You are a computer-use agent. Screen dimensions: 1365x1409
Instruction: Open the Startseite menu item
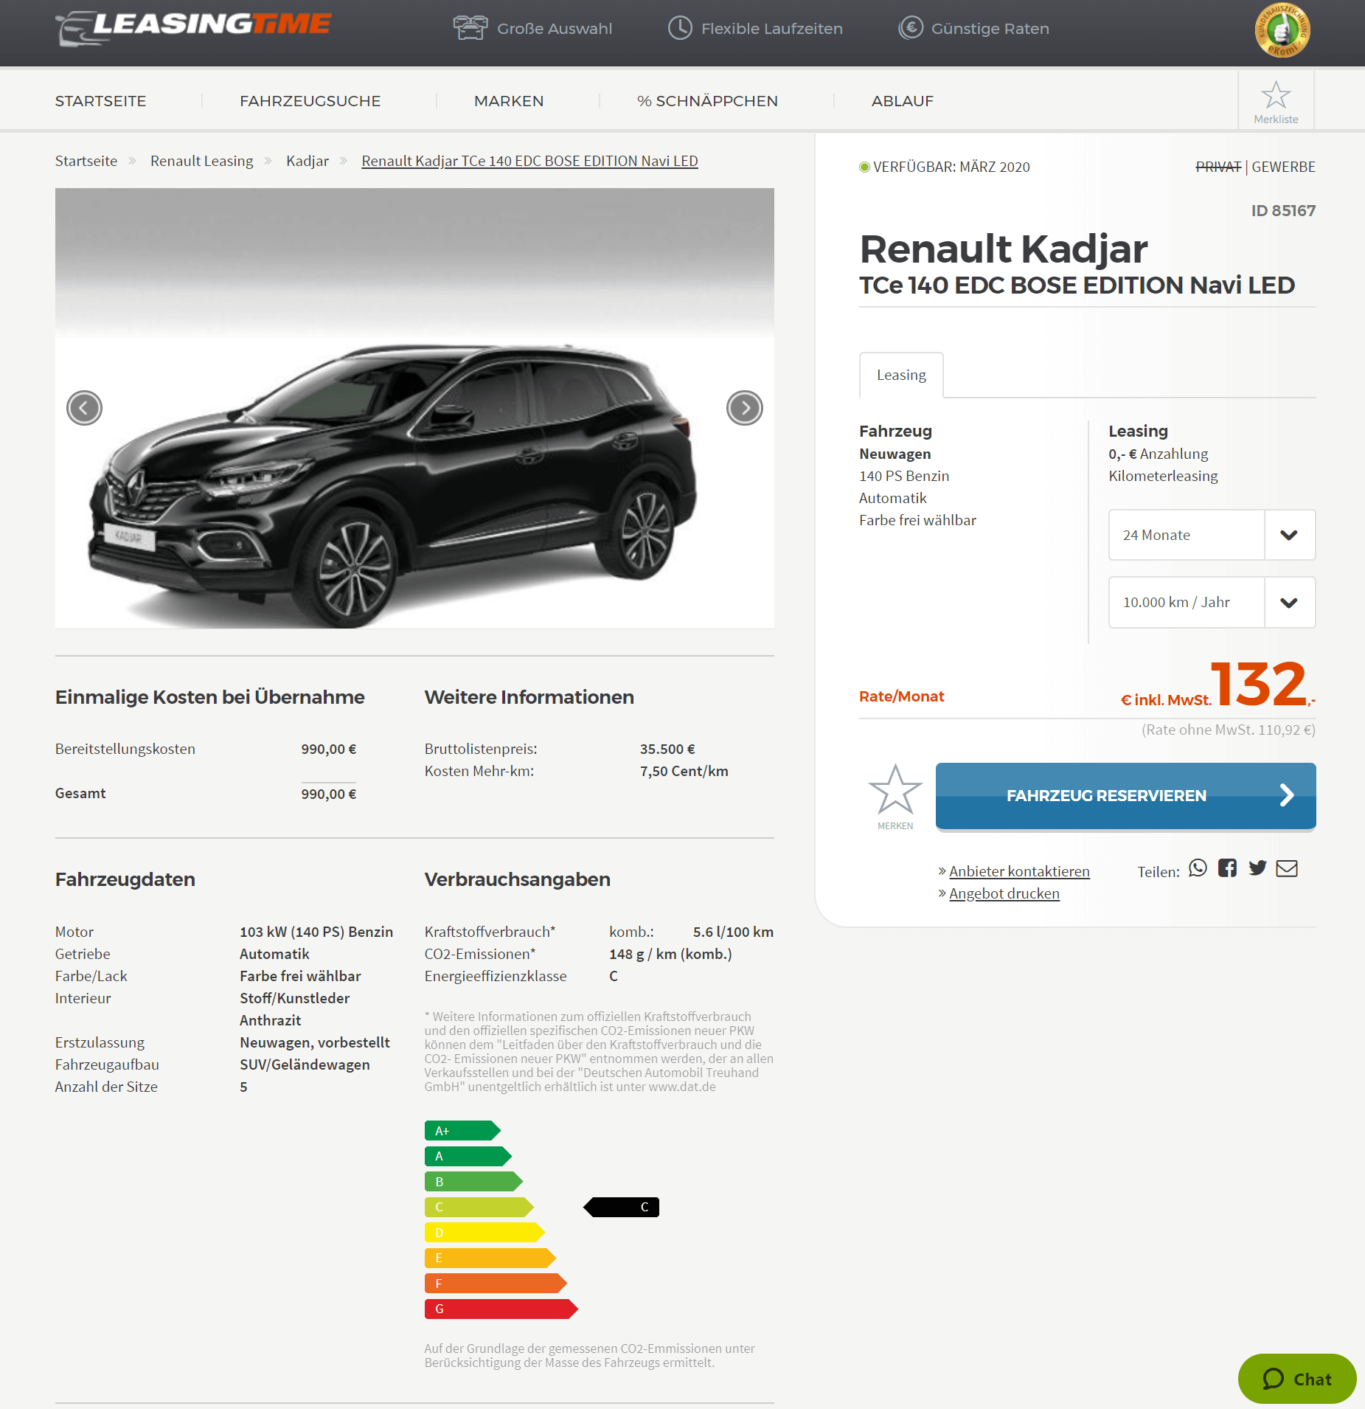pos(100,101)
